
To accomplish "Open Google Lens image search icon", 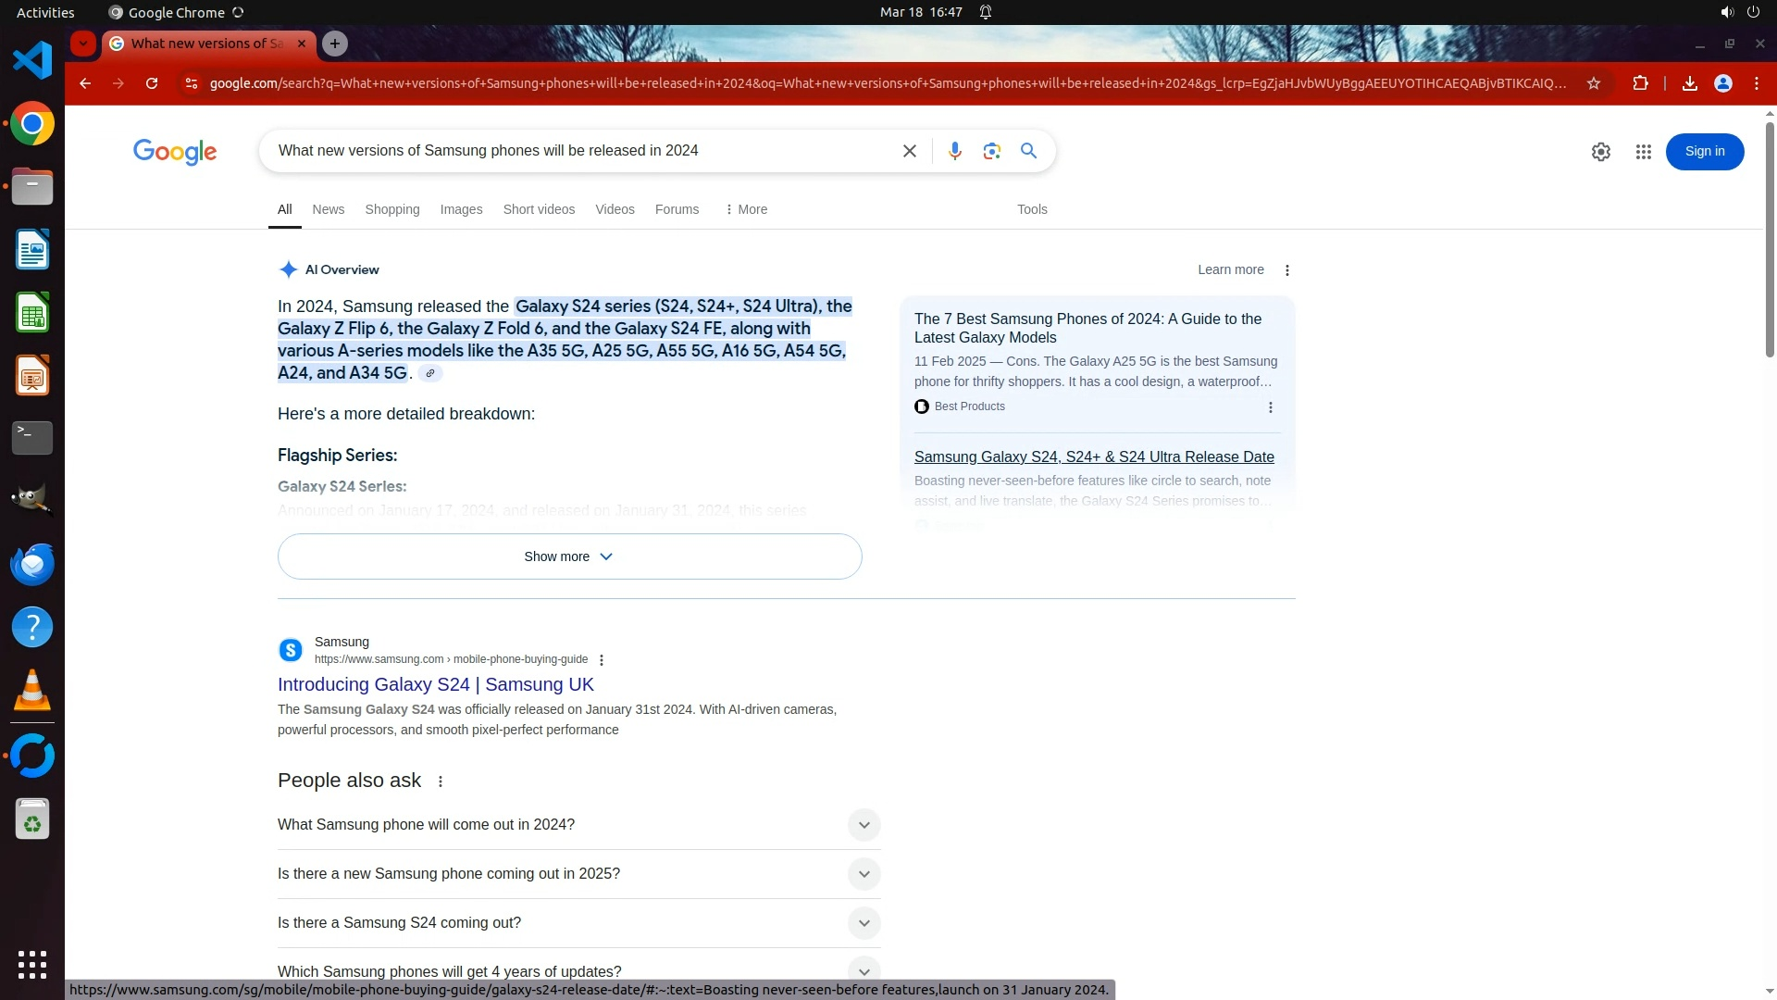I will tap(991, 151).
